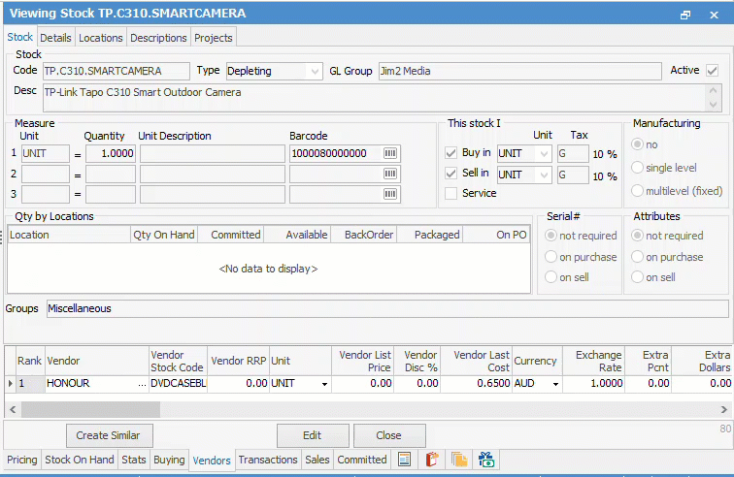
Task: Click barcode icon in third measure row
Action: point(391,195)
